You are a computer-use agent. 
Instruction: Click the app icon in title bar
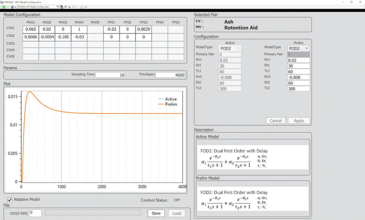point(2,2)
